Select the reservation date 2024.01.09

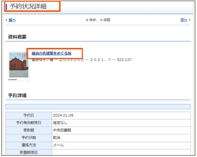pos(63,115)
